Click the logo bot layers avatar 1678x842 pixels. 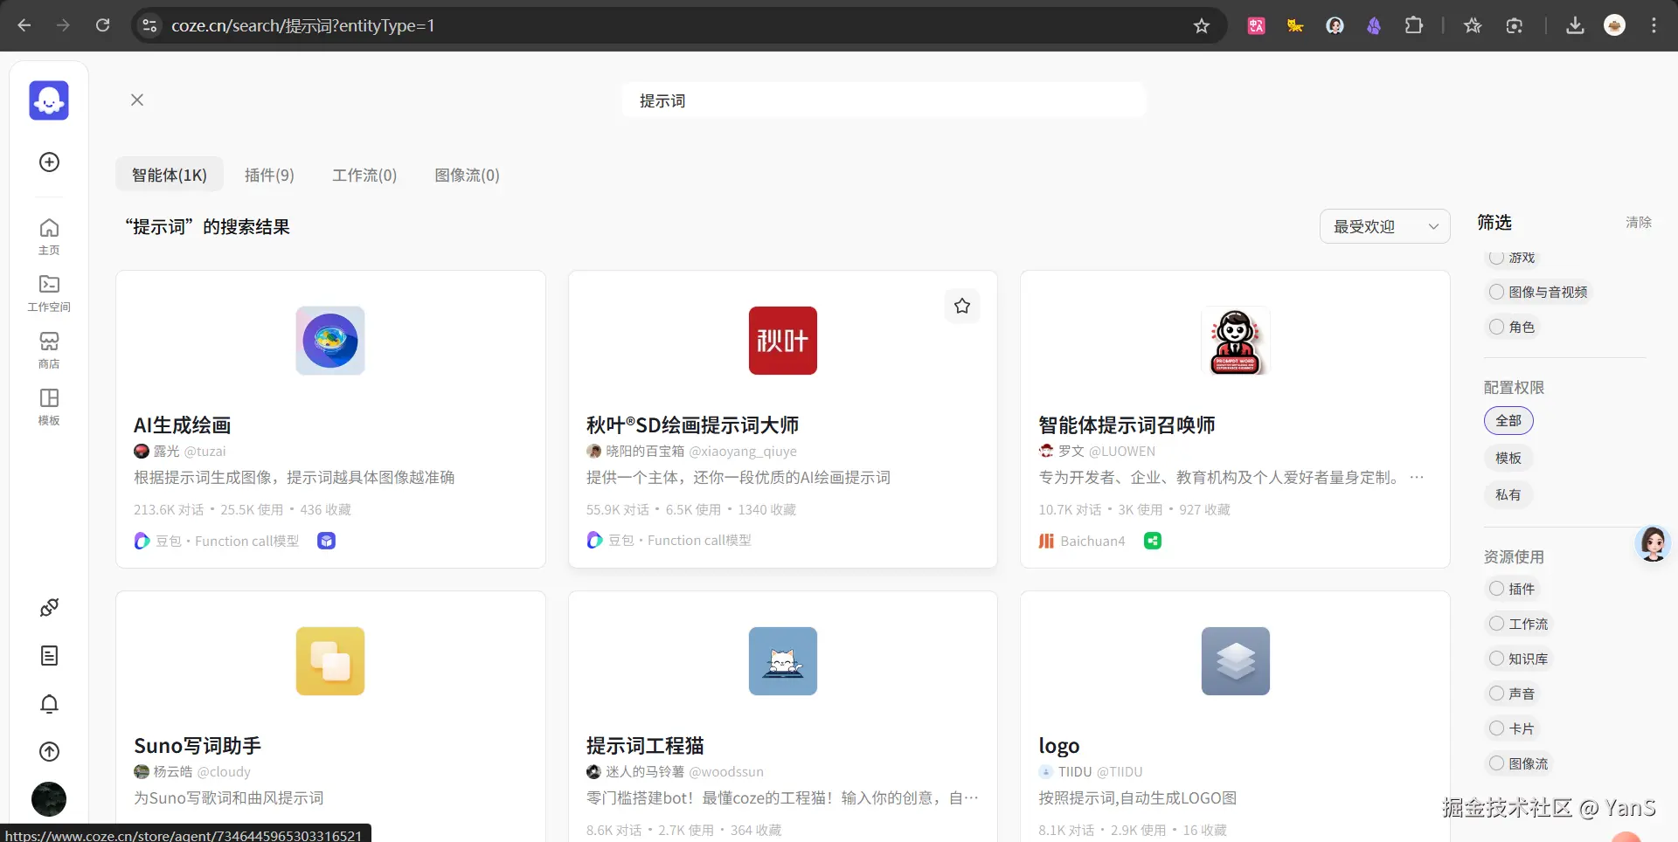point(1236,661)
